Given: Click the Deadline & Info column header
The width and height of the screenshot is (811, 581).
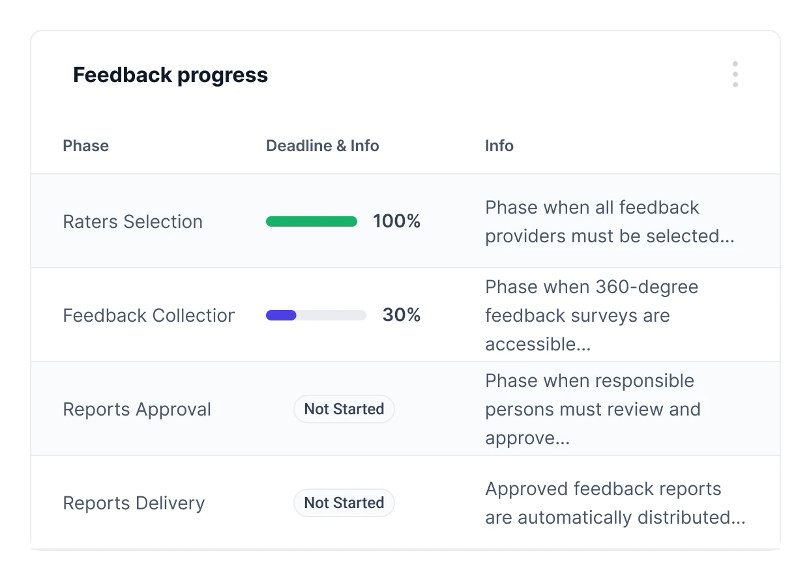Looking at the screenshot, I should tap(322, 146).
